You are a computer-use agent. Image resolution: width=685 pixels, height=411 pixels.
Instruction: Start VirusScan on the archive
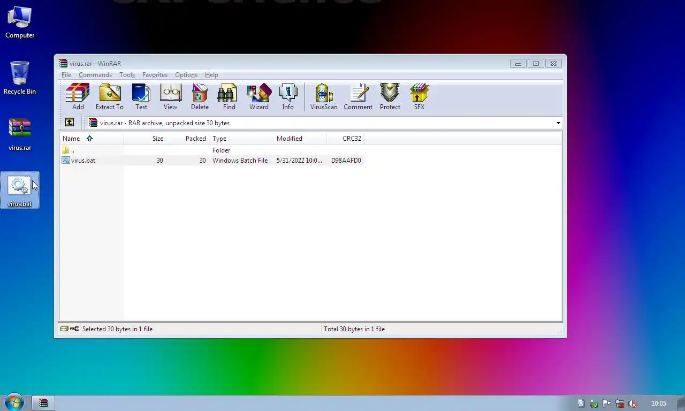click(x=324, y=97)
